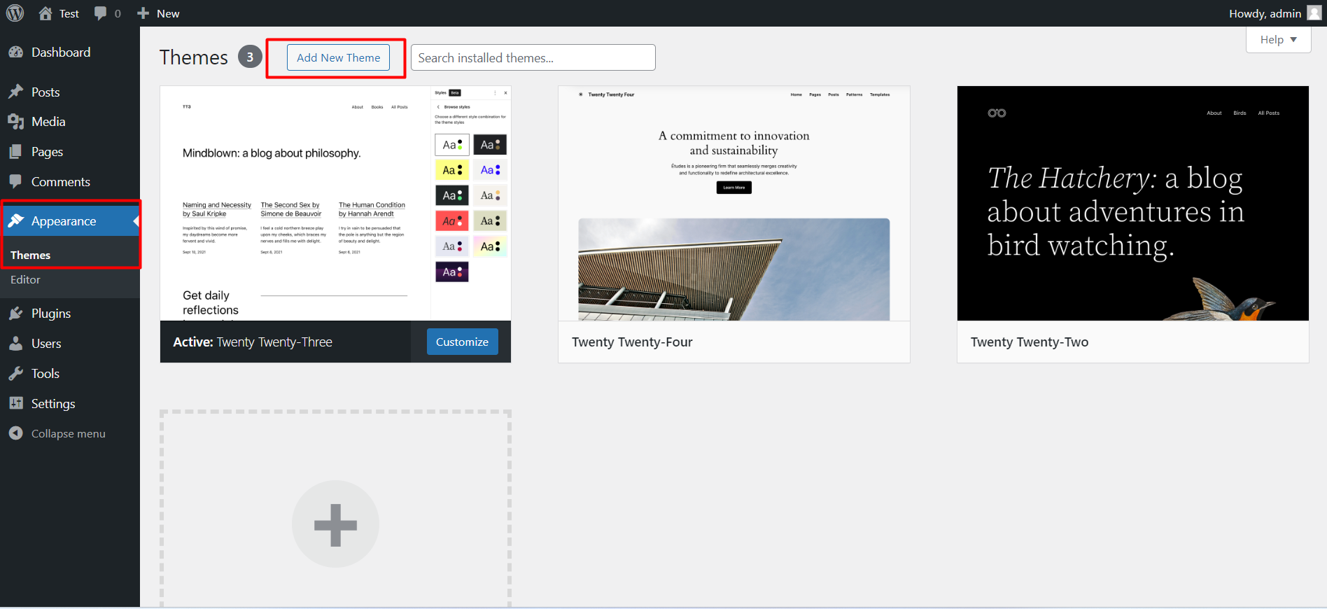The width and height of the screenshot is (1327, 609).
Task: Click the Active: Twenty Twenty-Three label
Action: tap(253, 342)
